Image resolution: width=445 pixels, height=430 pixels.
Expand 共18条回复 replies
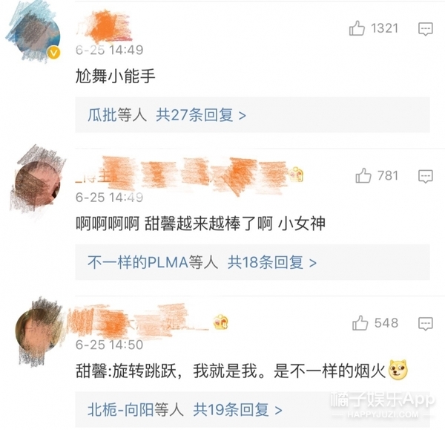[272, 262]
